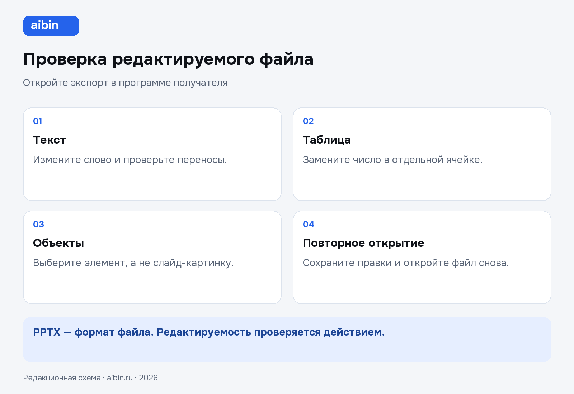Viewport: 574px width, 394px height.
Task: Click text "Сохраните правки и откройте файл снова."
Action: point(406,263)
